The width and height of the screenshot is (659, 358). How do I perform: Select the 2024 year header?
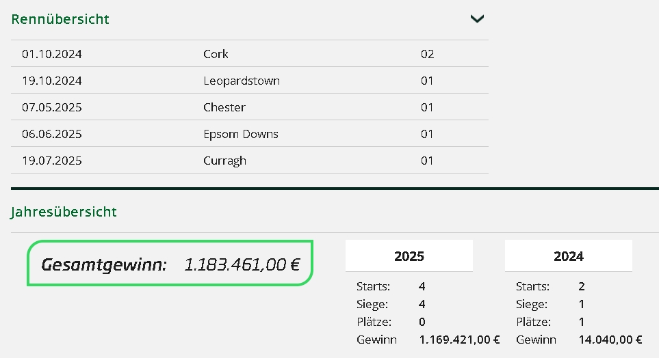[x=568, y=256]
